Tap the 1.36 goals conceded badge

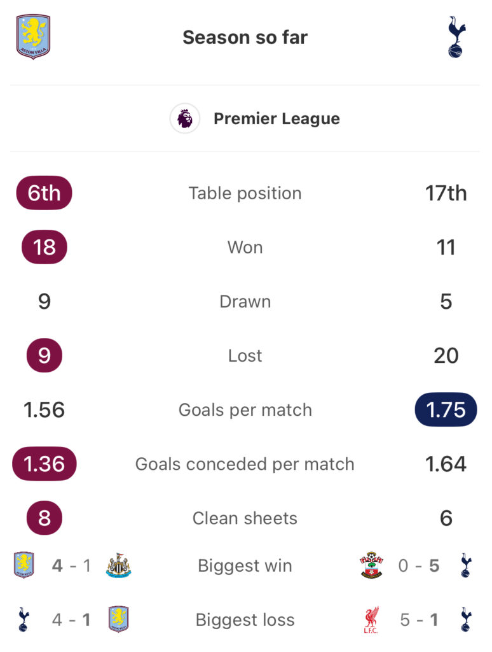[x=44, y=464]
